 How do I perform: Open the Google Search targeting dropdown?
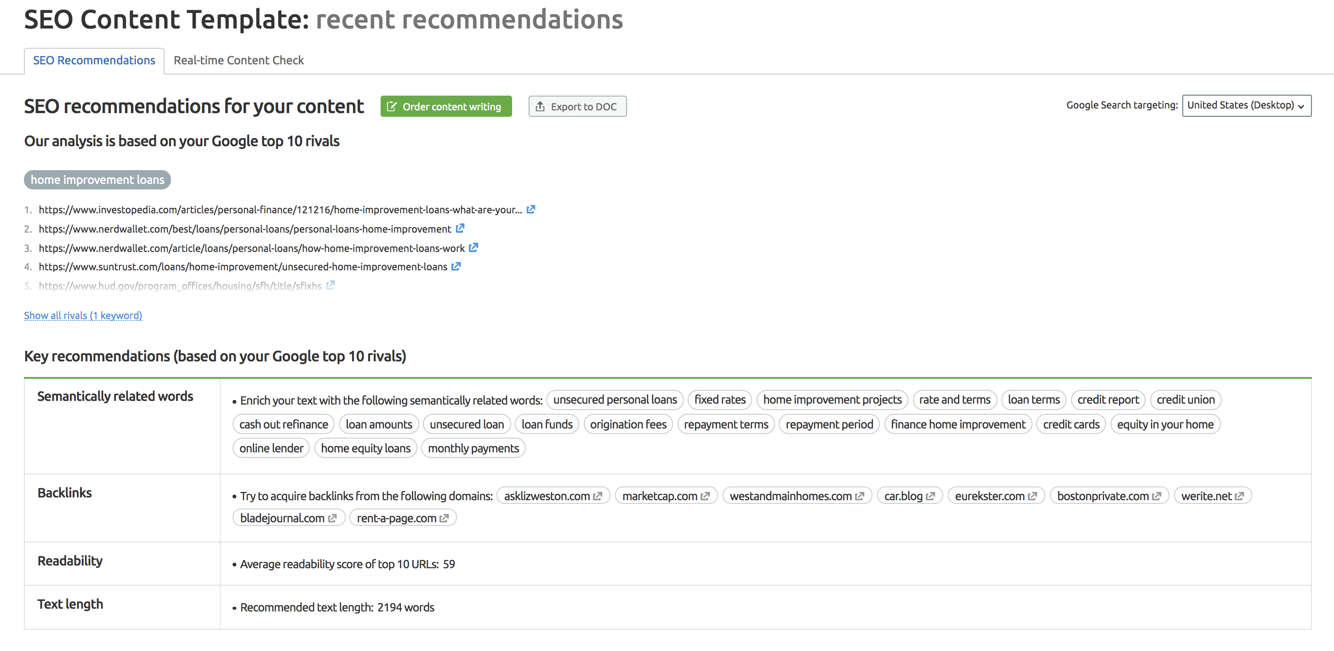(1246, 106)
